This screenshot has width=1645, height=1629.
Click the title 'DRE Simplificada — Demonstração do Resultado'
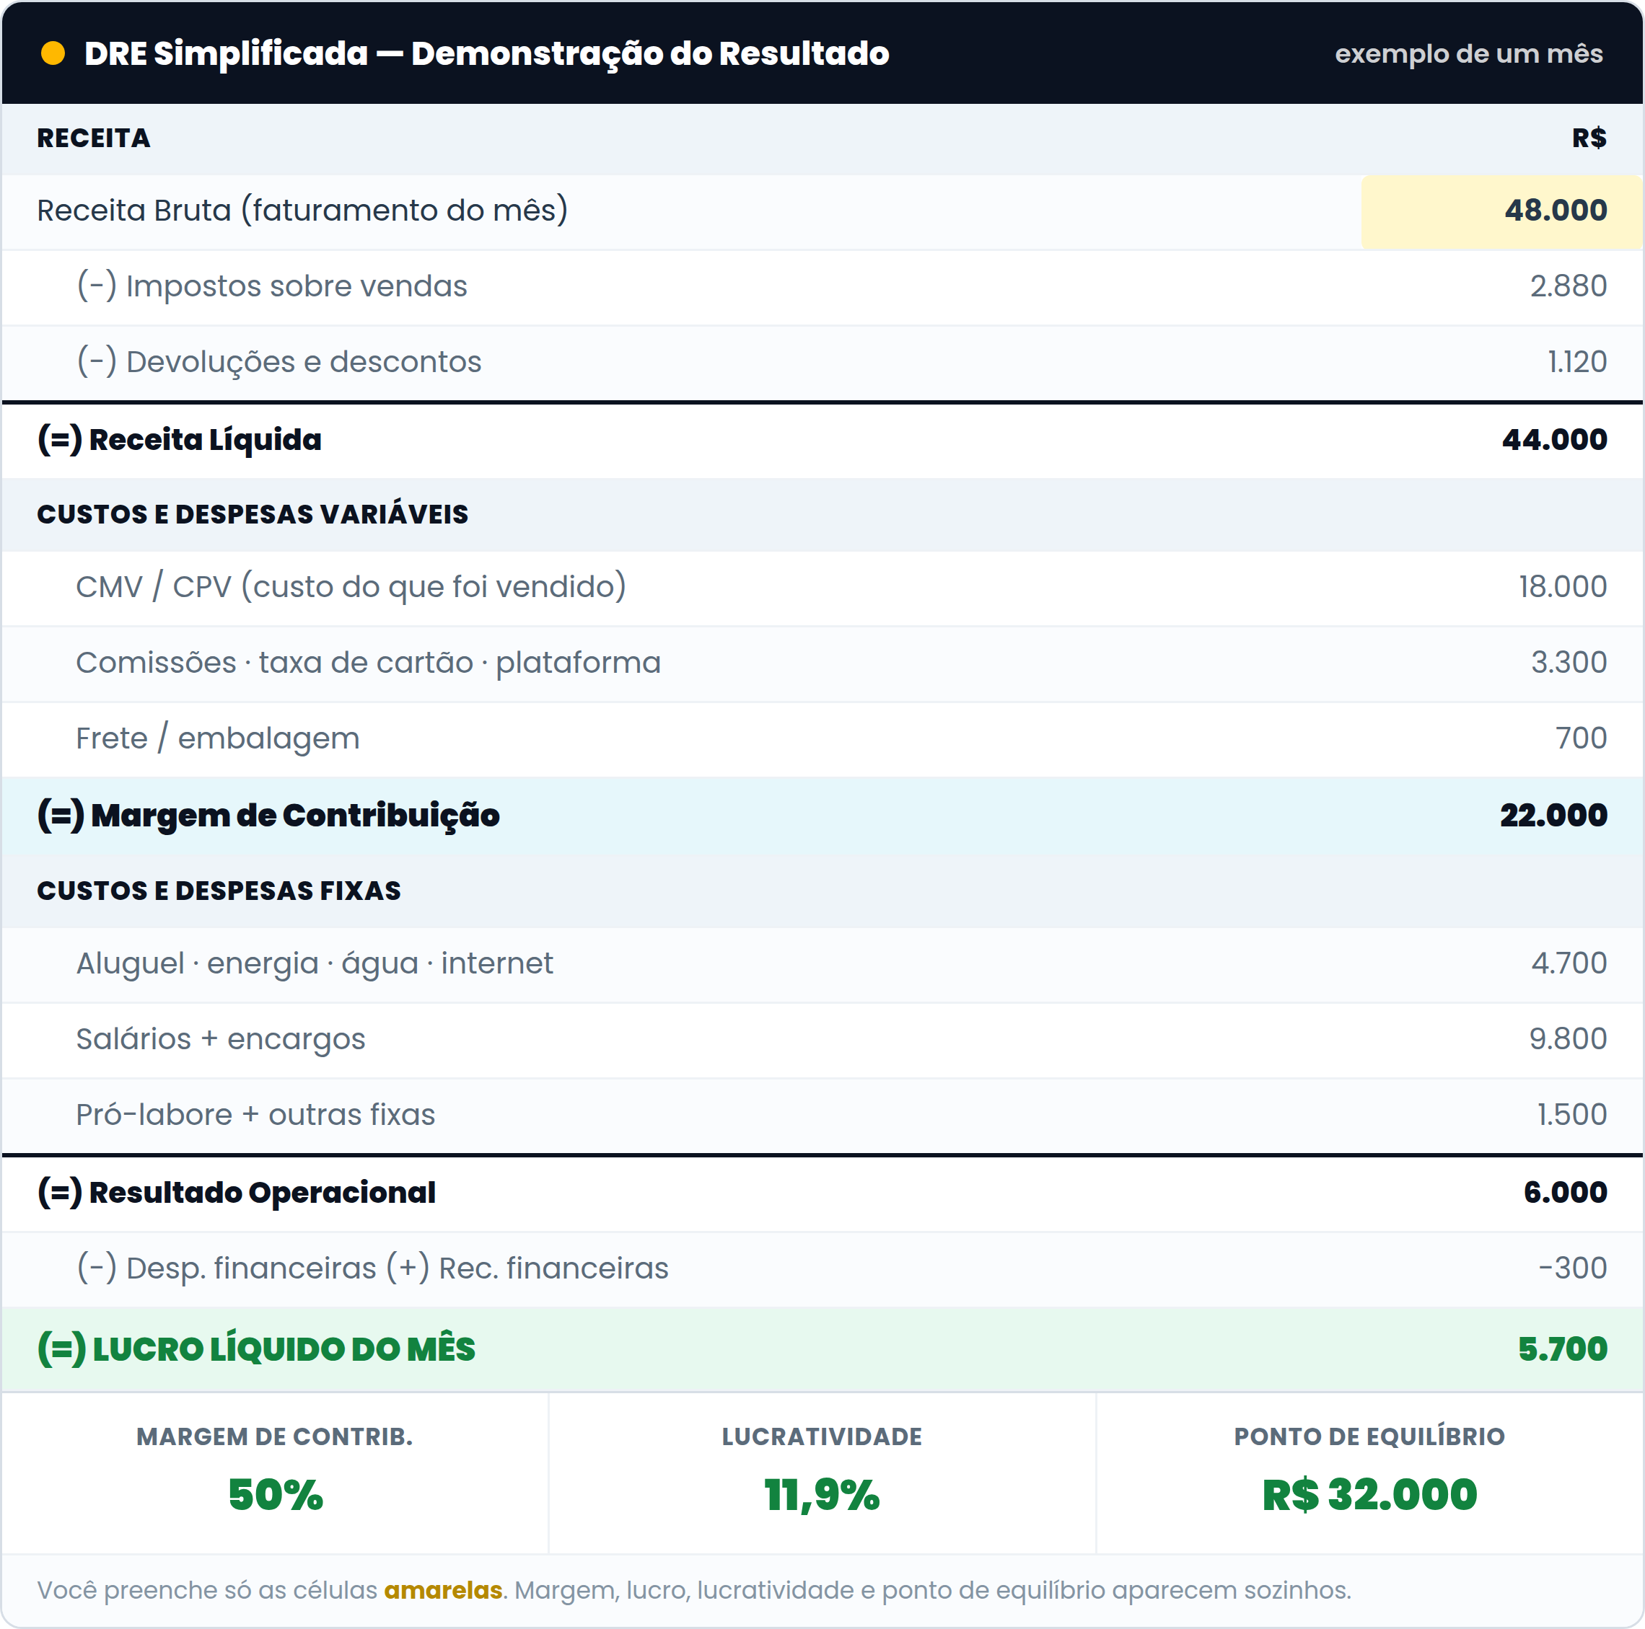(x=486, y=53)
